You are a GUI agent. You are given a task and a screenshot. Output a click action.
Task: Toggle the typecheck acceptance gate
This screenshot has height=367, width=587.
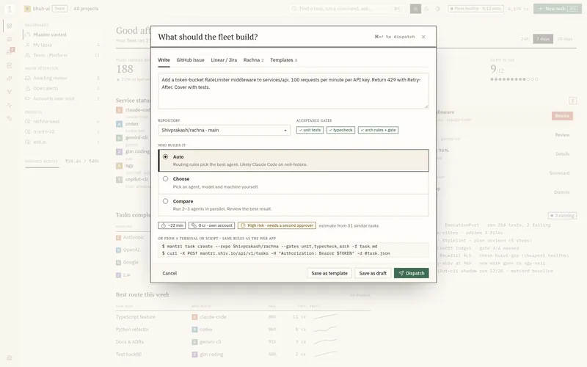point(340,130)
